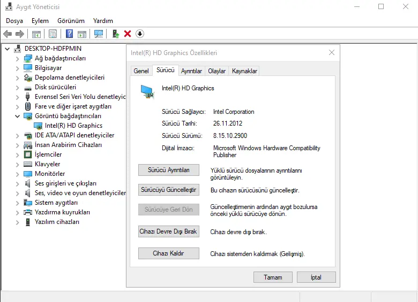
Task: Switch to the Genel tab
Action: tap(141, 71)
